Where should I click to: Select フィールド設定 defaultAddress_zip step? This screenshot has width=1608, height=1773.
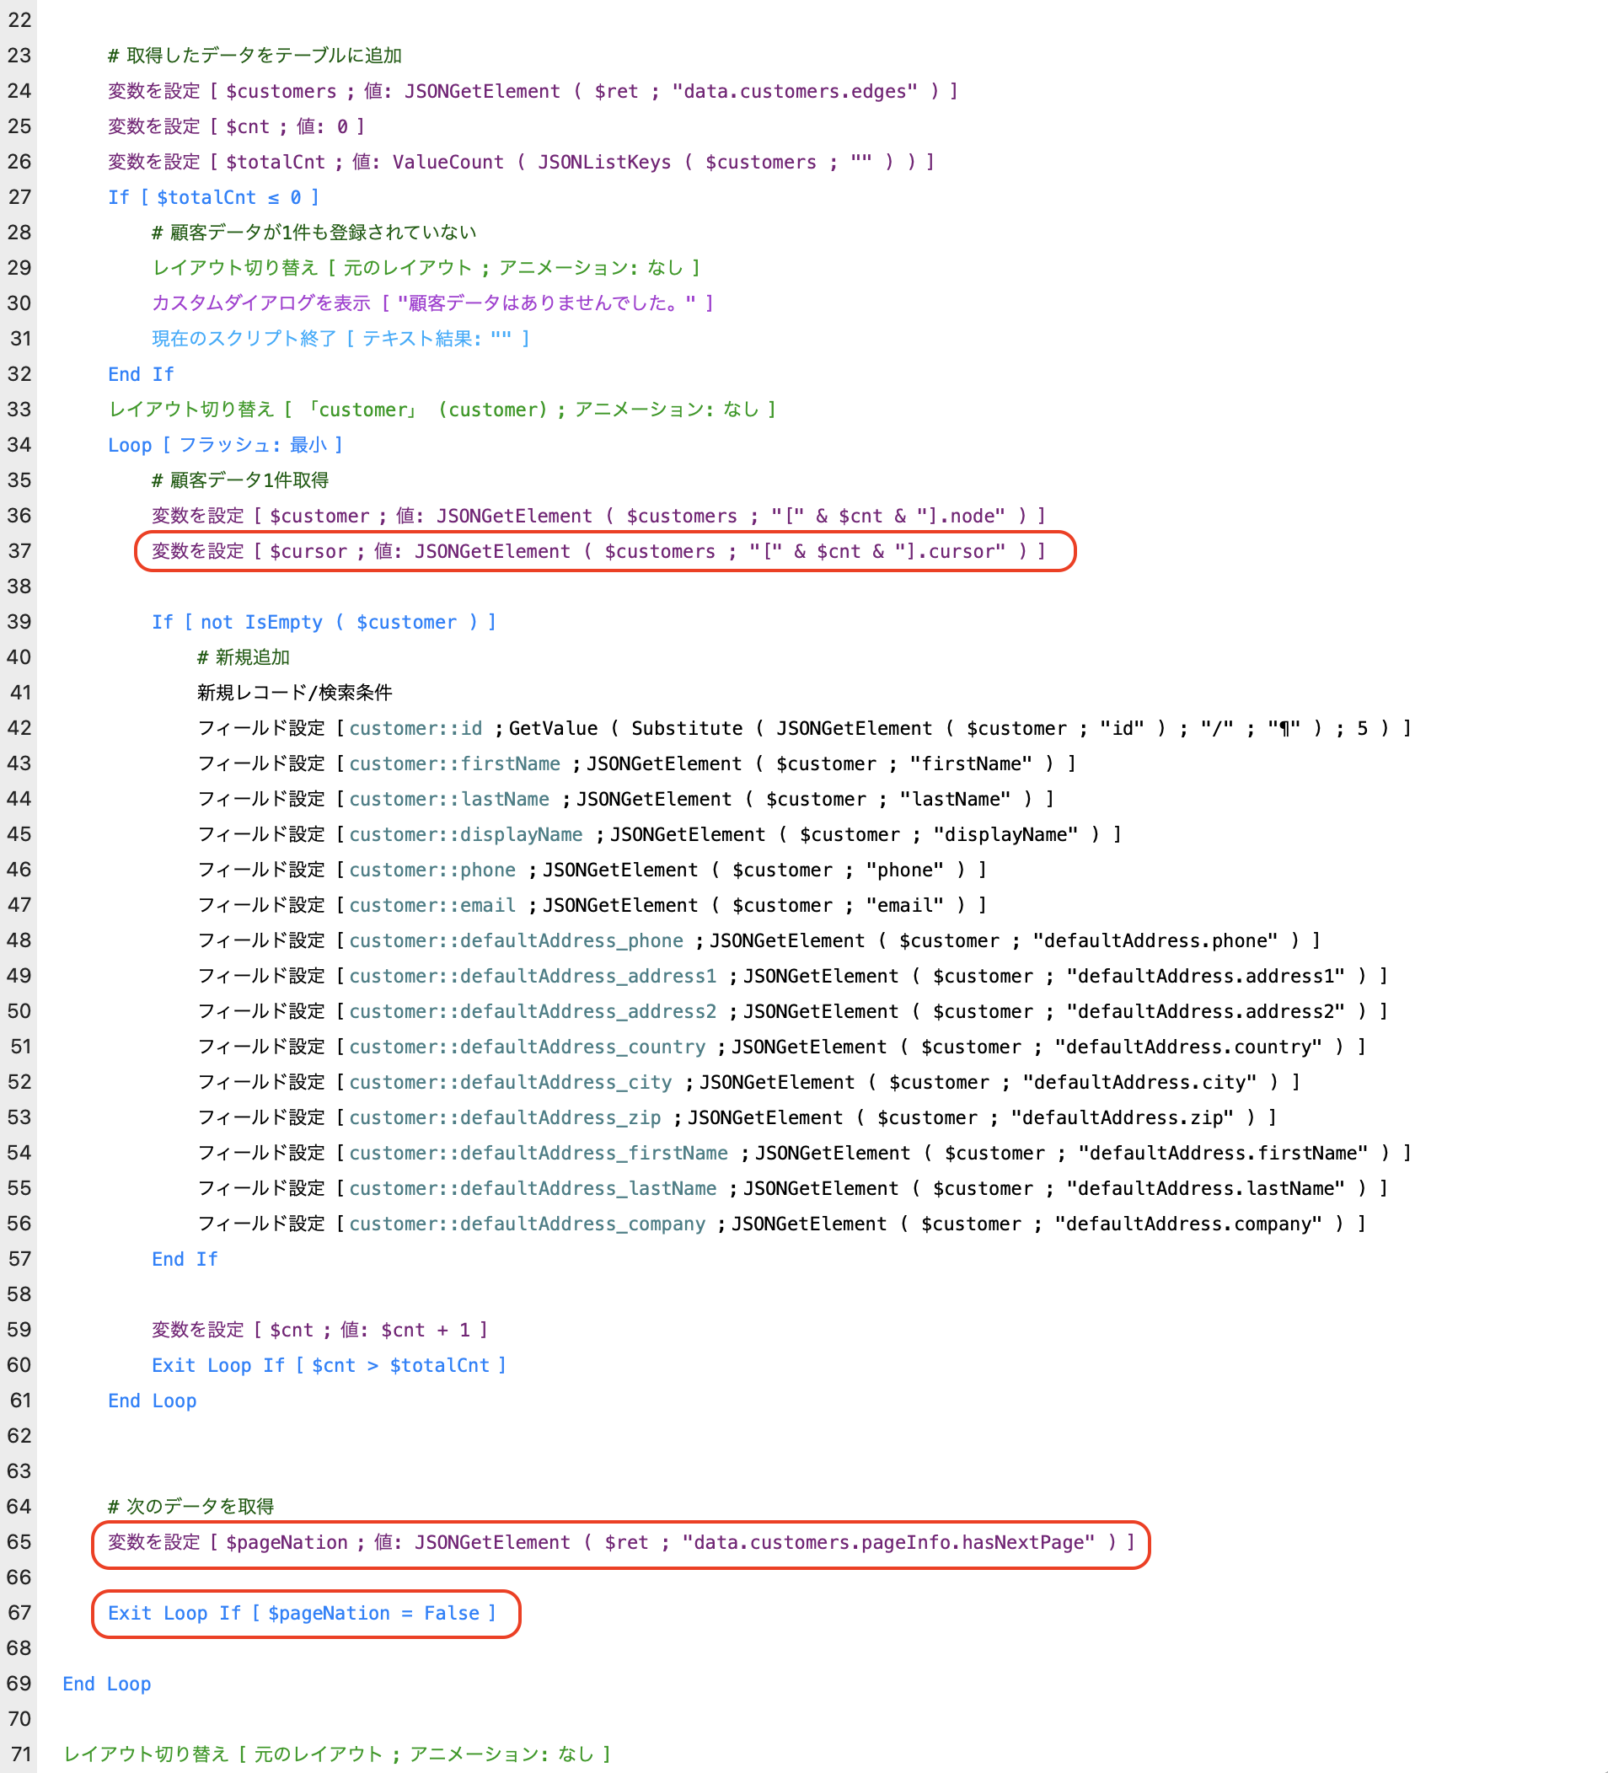[x=737, y=1117]
